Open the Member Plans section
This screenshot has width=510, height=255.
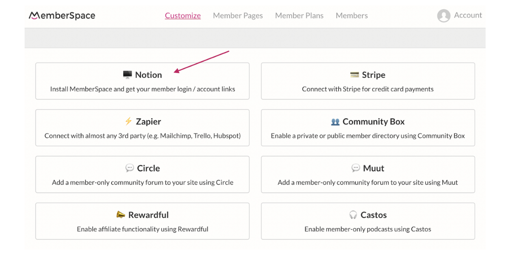coord(299,15)
